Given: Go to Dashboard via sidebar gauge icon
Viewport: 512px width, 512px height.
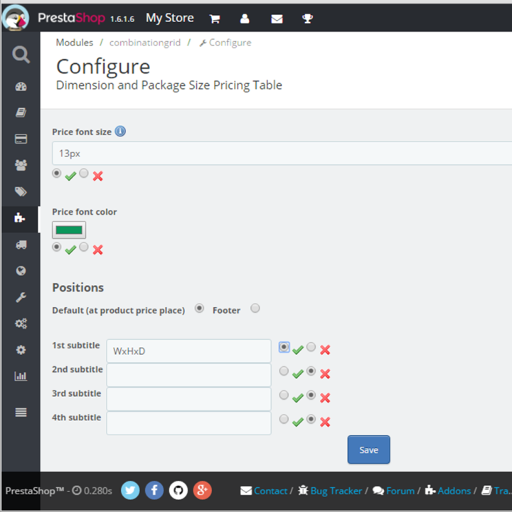Looking at the screenshot, I should [21, 87].
